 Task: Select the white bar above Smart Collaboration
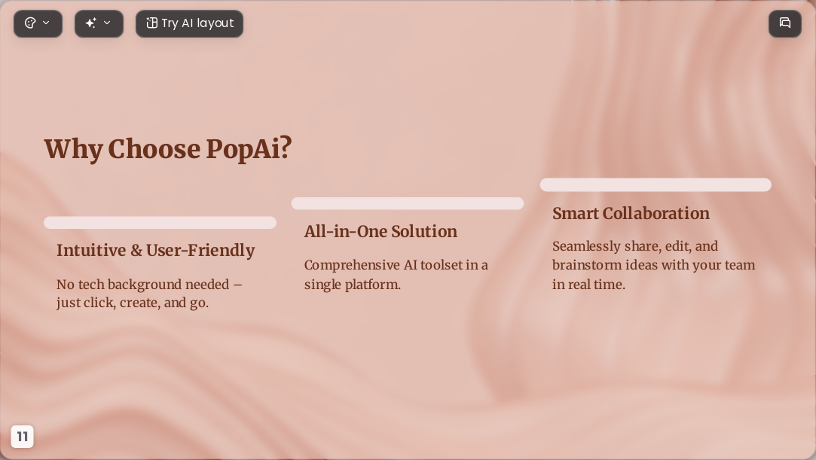[656, 184]
